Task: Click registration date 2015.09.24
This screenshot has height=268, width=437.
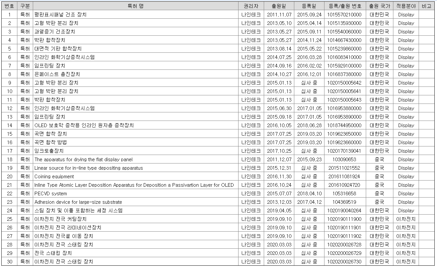Action: pyautogui.click(x=309, y=14)
